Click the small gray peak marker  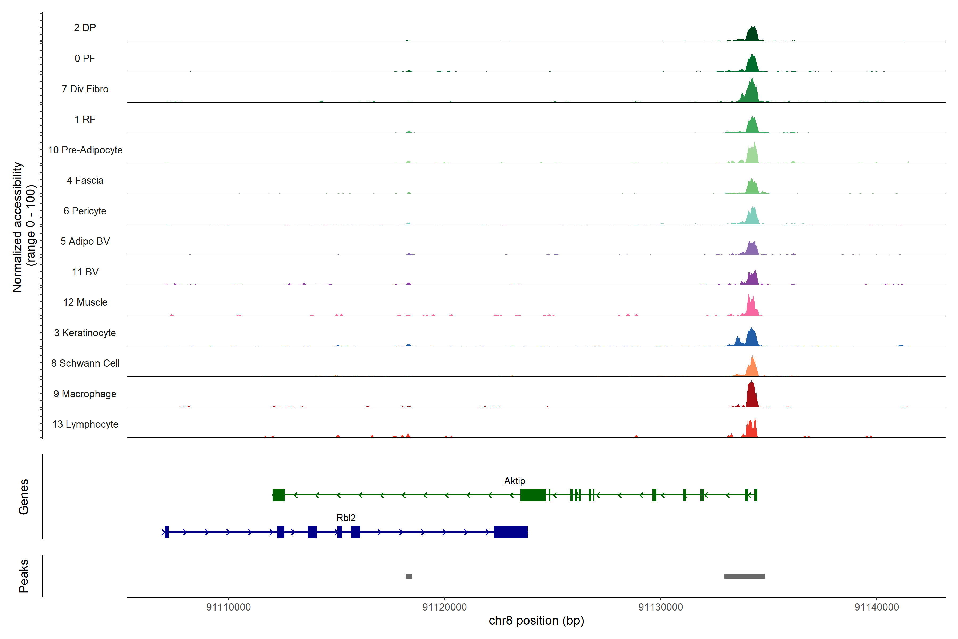pos(408,576)
